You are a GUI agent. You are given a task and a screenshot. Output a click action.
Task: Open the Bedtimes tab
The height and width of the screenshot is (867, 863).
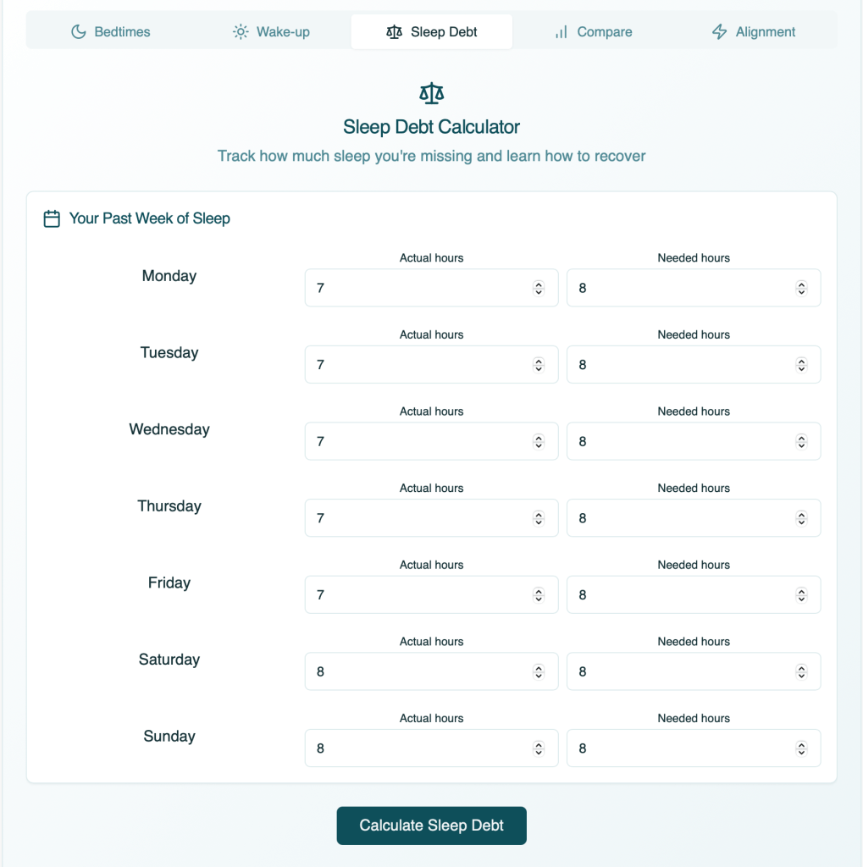[110, 32]
